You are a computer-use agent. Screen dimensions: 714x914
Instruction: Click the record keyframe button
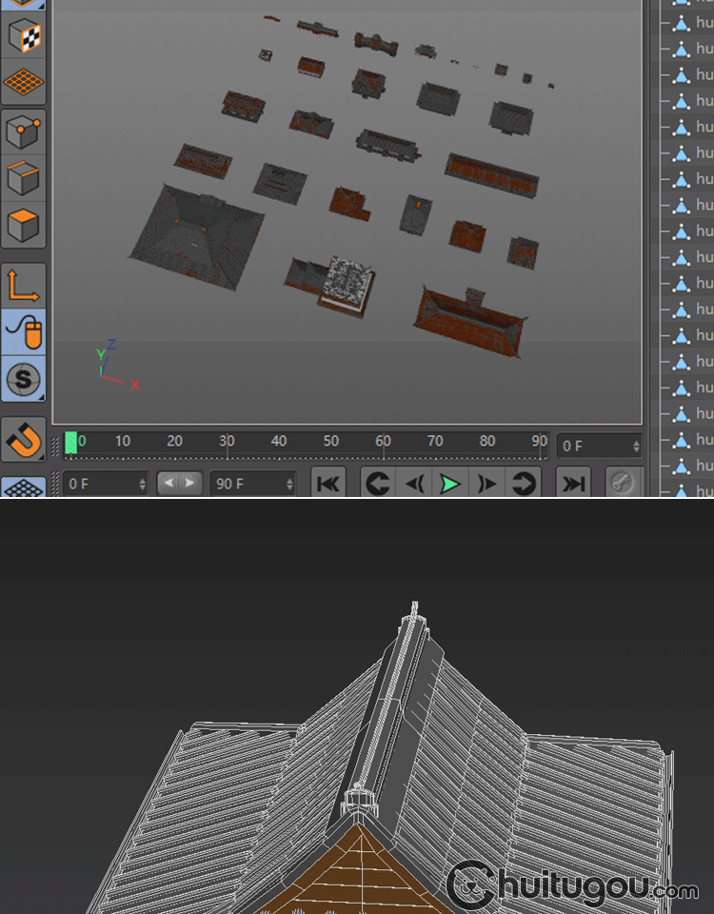pyautogui.click(x=622, y=484)
